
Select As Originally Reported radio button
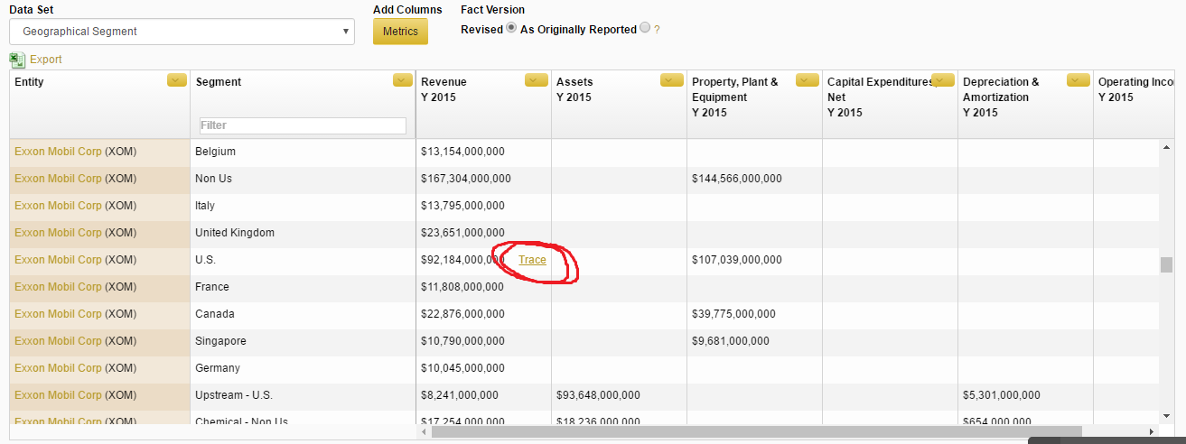pos(644,28)
